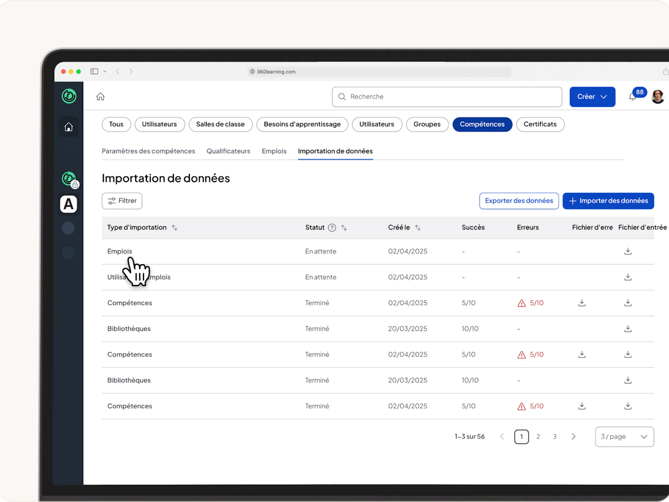Open browser sidebar dropdown chevron

pyautogui.click(x=105, y=72)
